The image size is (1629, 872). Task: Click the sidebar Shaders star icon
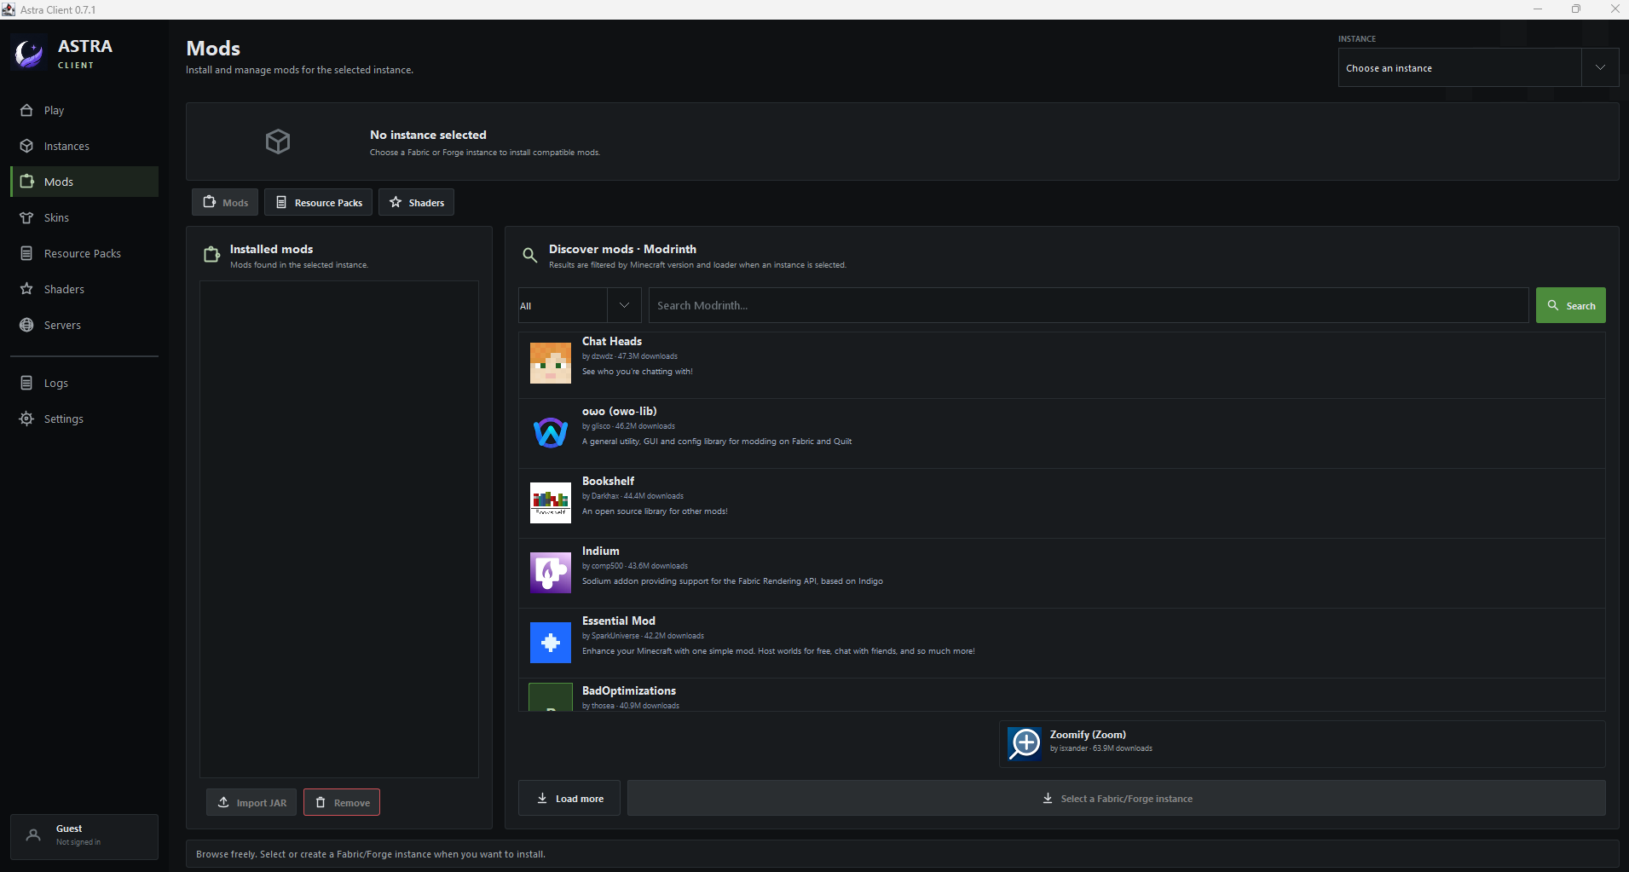tap(26, 289)
